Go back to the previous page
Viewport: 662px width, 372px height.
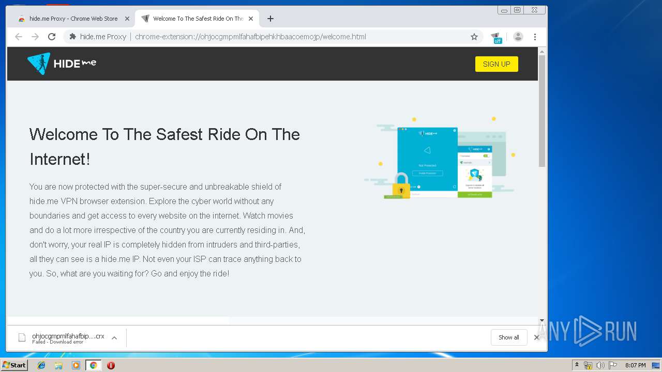coord(19,37)
